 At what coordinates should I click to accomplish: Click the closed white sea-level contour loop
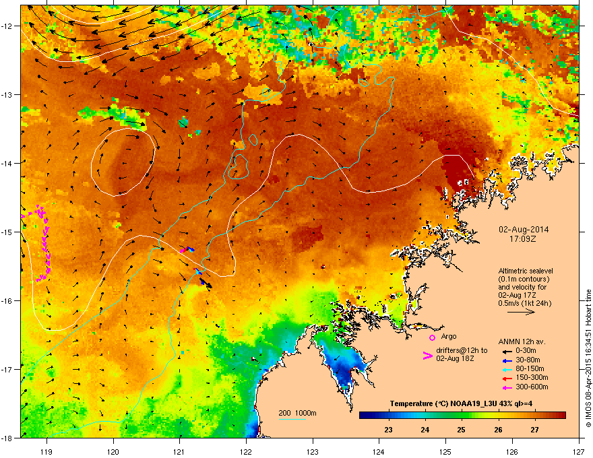123,162
